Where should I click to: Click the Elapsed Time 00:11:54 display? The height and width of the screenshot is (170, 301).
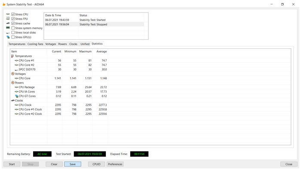(139, 154)
